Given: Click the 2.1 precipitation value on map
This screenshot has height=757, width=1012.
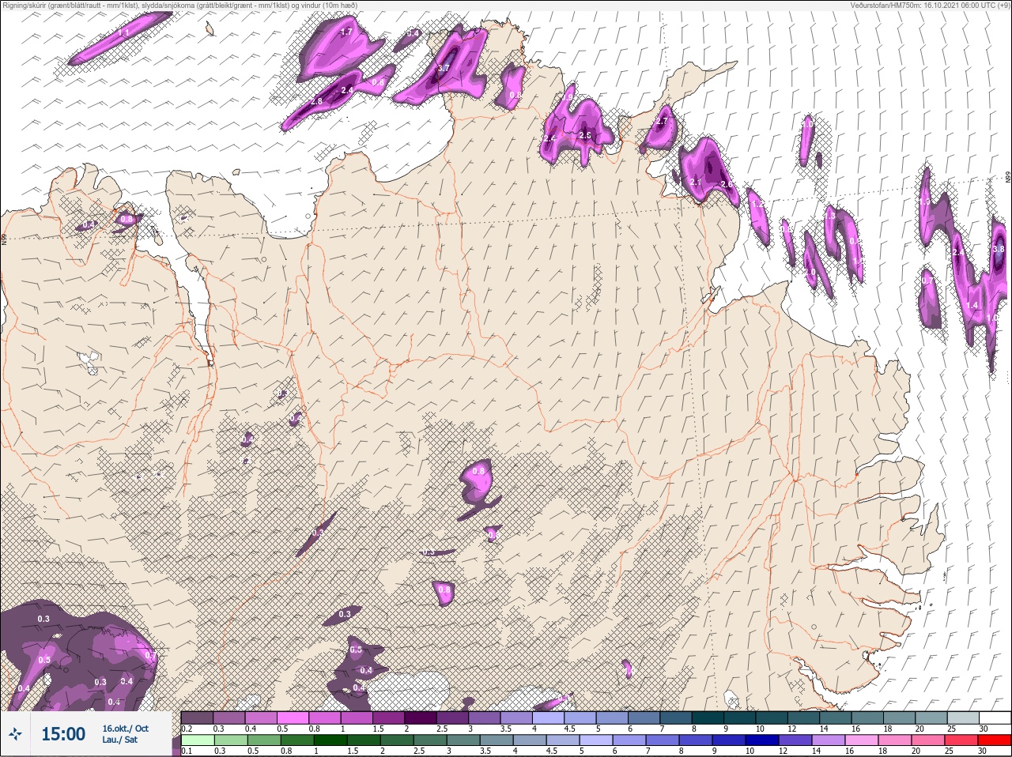Looking at the screenshot, I should [x=697, y=183].
